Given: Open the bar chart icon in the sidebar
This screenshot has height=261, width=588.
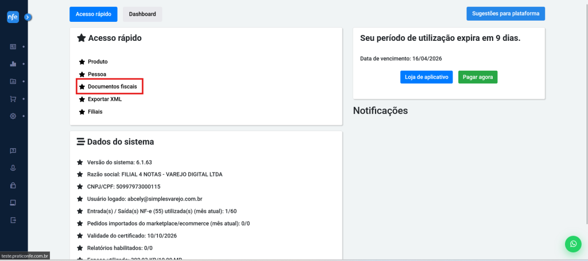Looking at the screenshot, I should point(13,64).
